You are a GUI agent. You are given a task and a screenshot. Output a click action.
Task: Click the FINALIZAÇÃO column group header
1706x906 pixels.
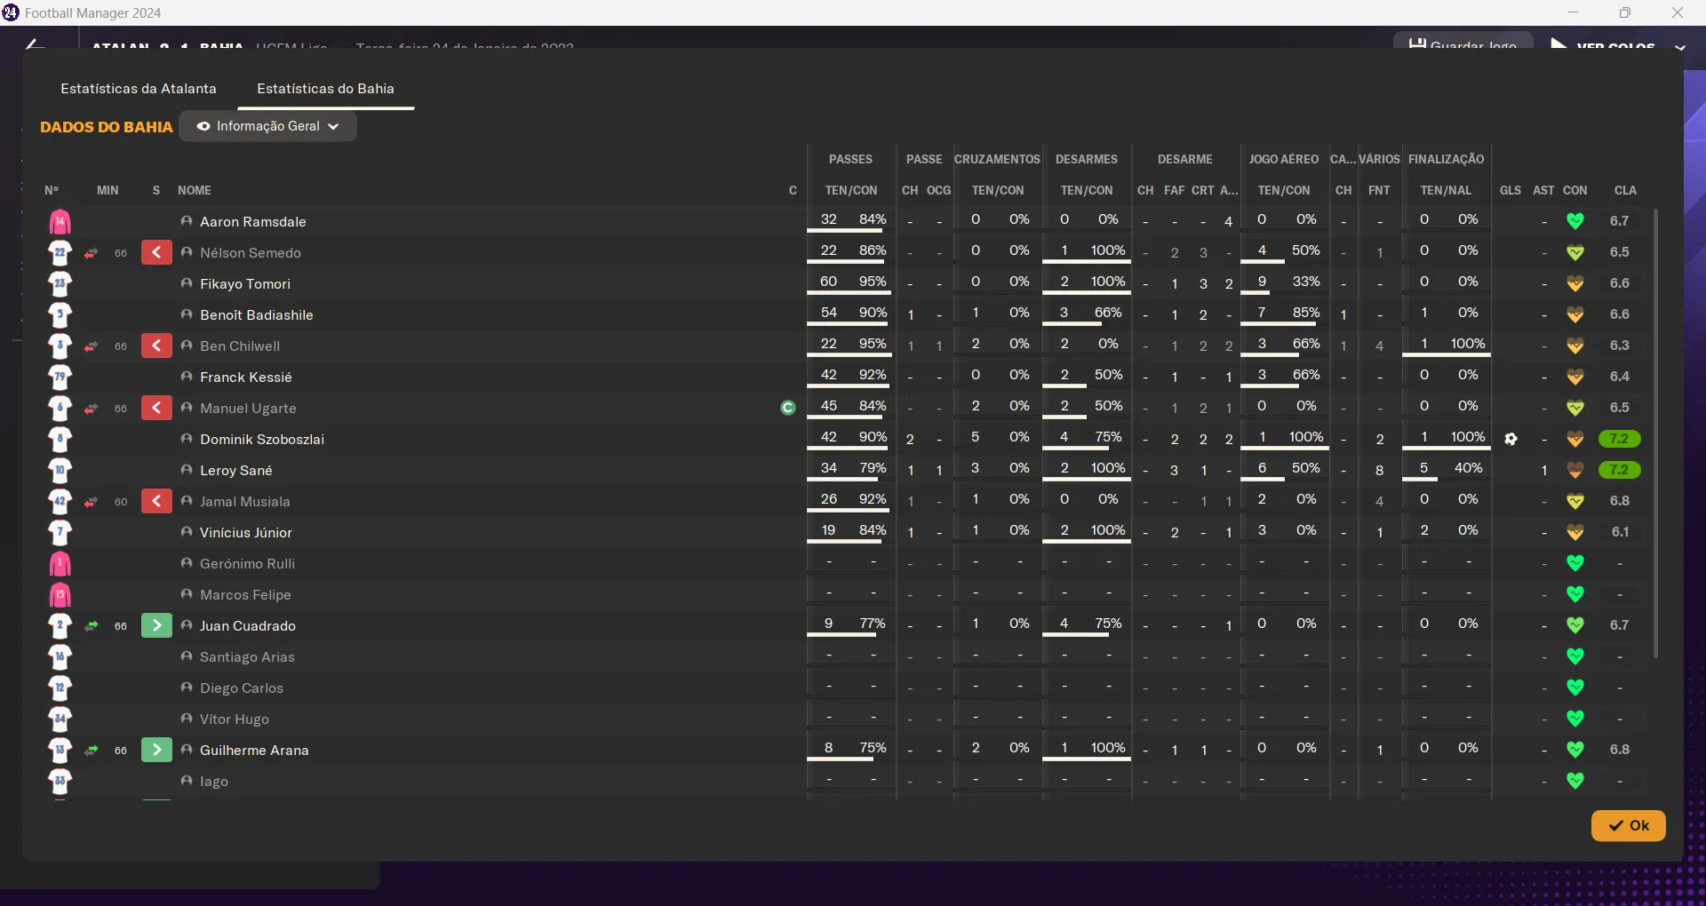click(x=1447, y=159)
